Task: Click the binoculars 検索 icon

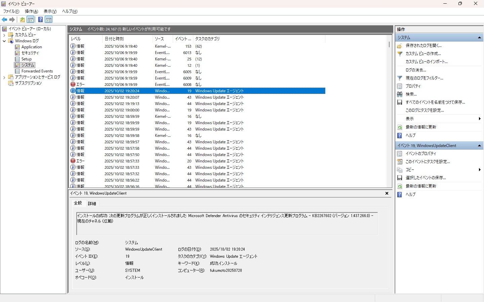Action: pyautogui.click(x=400, y=94)
